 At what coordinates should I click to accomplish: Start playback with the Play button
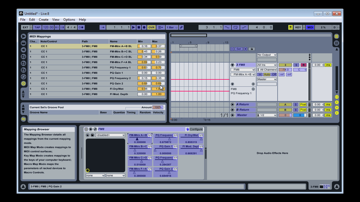[x=134, y=27]
